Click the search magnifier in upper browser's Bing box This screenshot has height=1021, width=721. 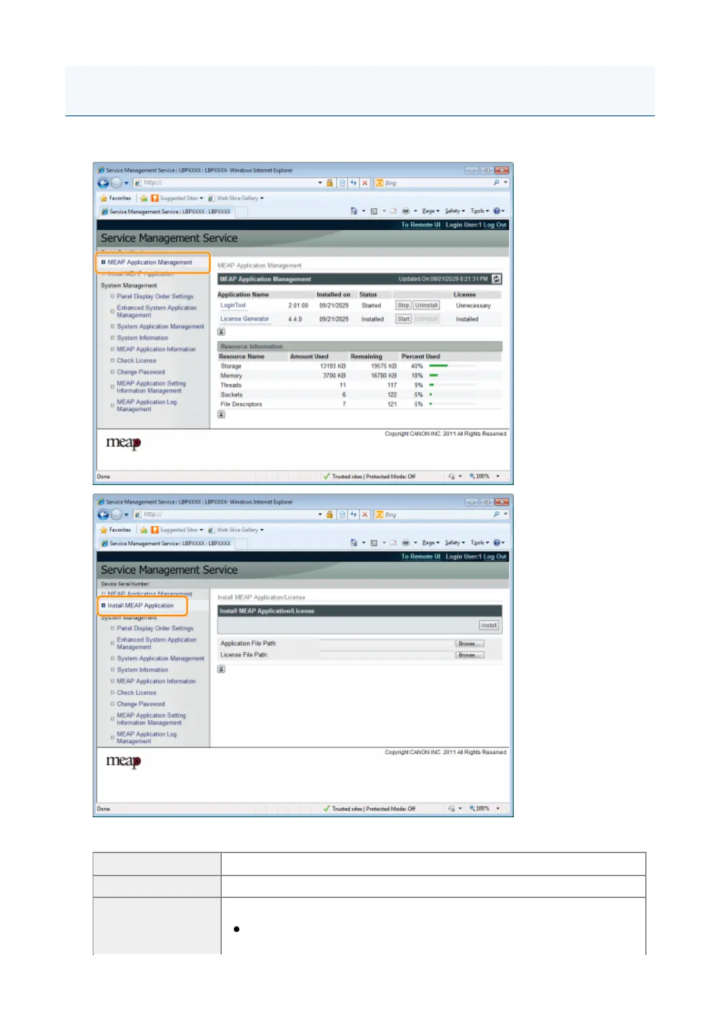click(496, 182)
